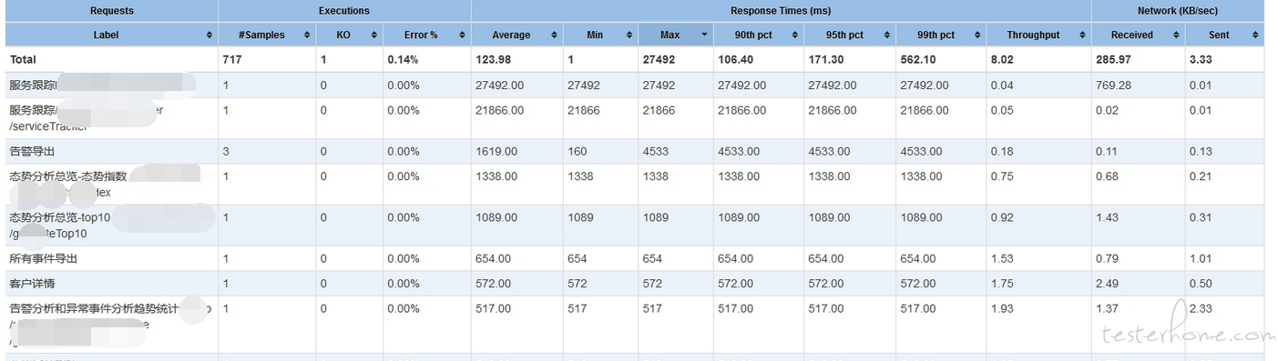Select the average value 1089.00
Image resolution: width=1278 pixels, height=361 pixels.
(496, 218)
